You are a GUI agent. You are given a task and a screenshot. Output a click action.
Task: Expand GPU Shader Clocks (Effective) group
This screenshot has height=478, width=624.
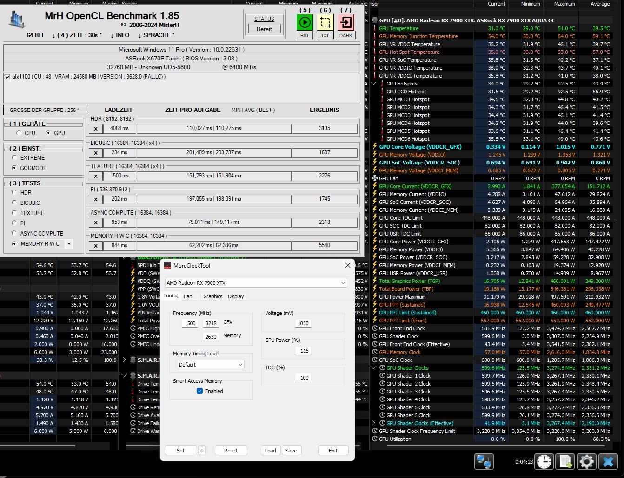(x=374, y=423)
